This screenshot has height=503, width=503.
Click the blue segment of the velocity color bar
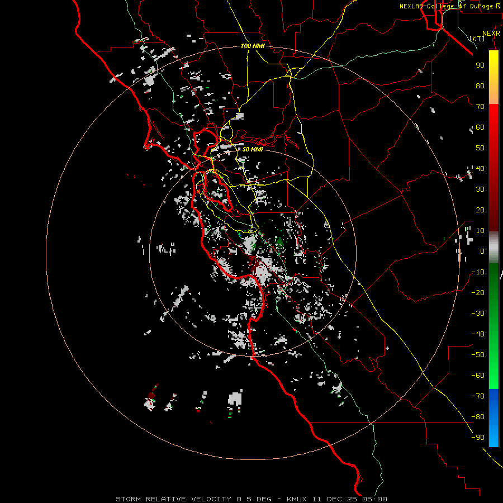pos(493,418)
